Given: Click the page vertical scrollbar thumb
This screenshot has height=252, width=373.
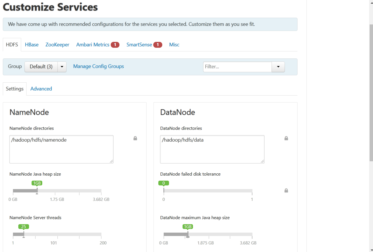Looking at the screenshot, I should point(371,93).
